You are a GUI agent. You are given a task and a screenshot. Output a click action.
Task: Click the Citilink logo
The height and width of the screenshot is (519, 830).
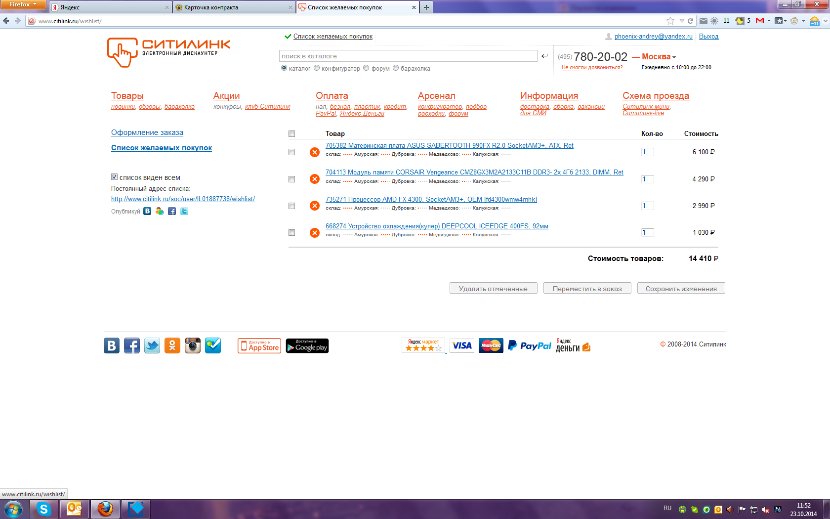[x=169, y=52]
